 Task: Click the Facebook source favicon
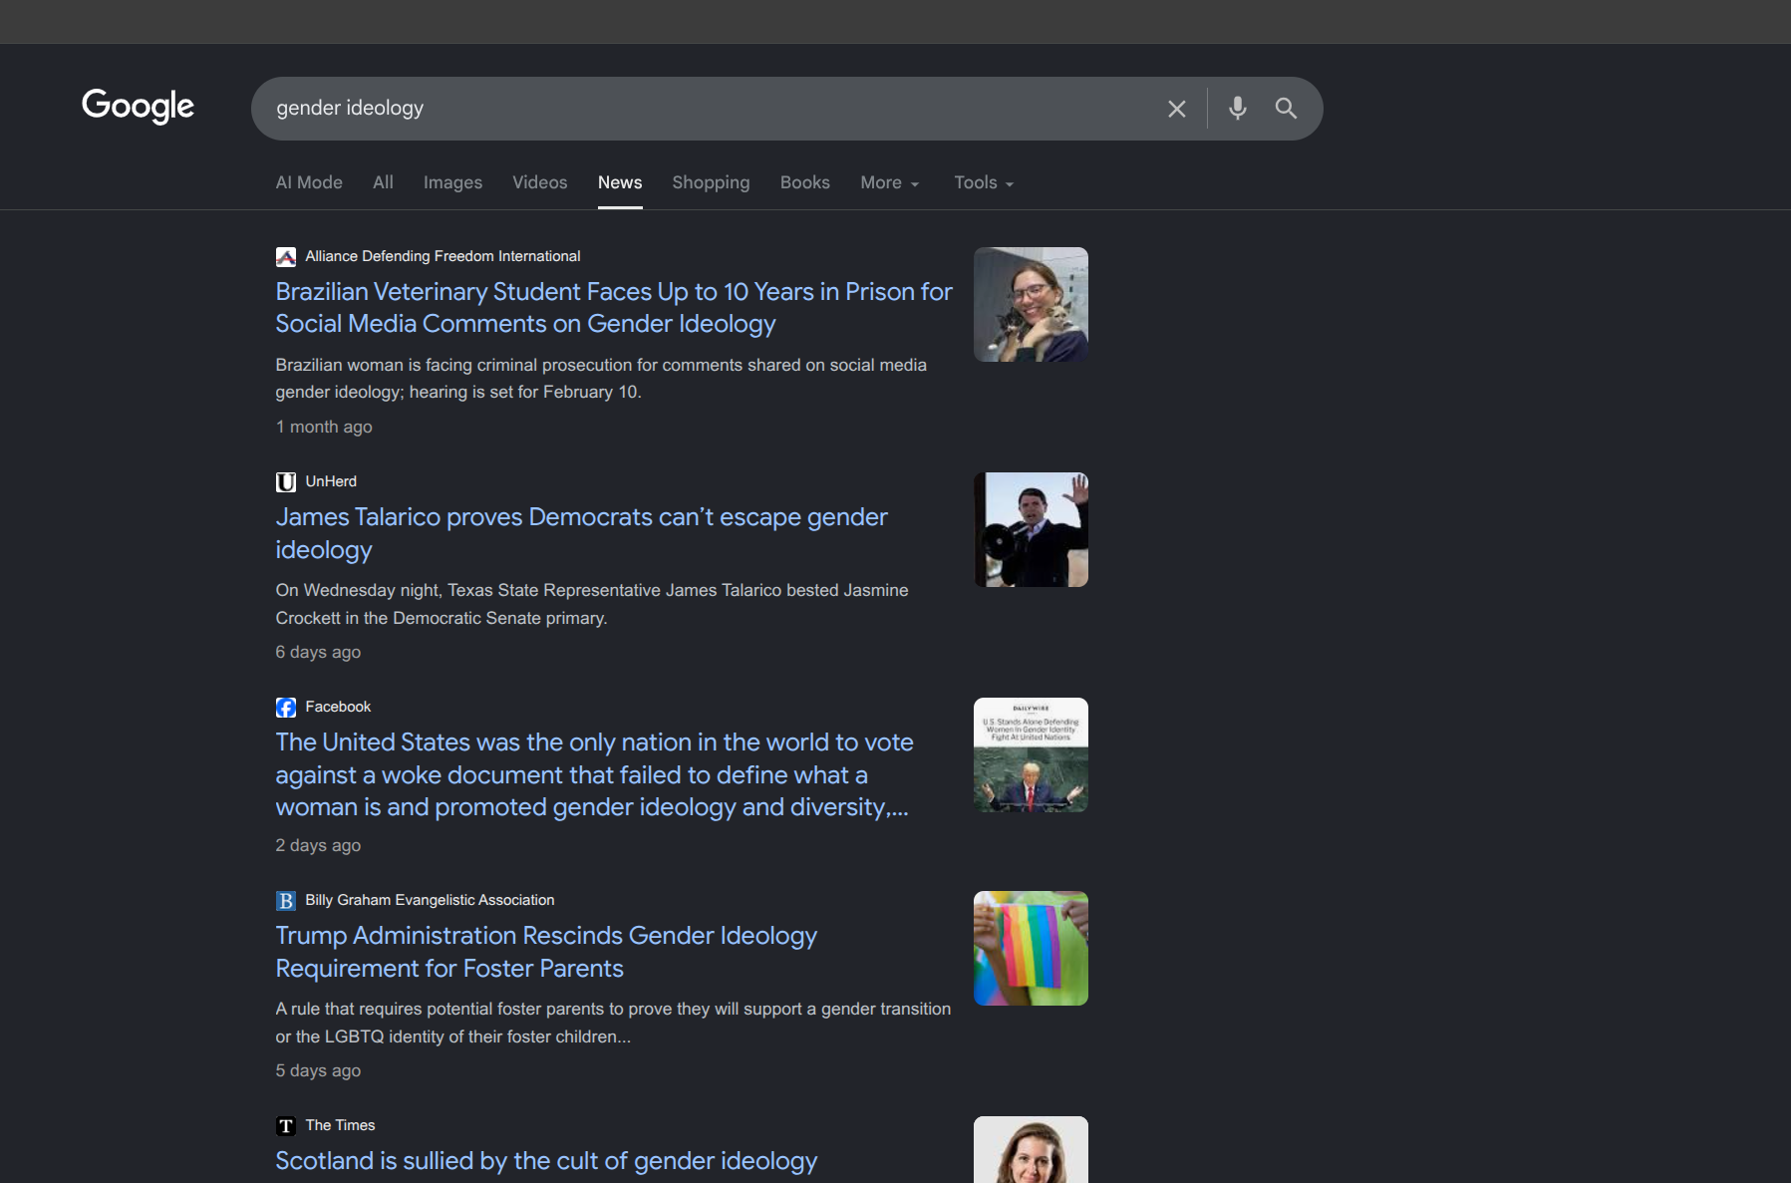tap(286, 708)
